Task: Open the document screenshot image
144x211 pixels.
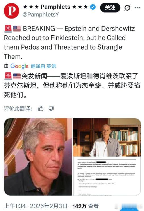Action: coord(107,176)
